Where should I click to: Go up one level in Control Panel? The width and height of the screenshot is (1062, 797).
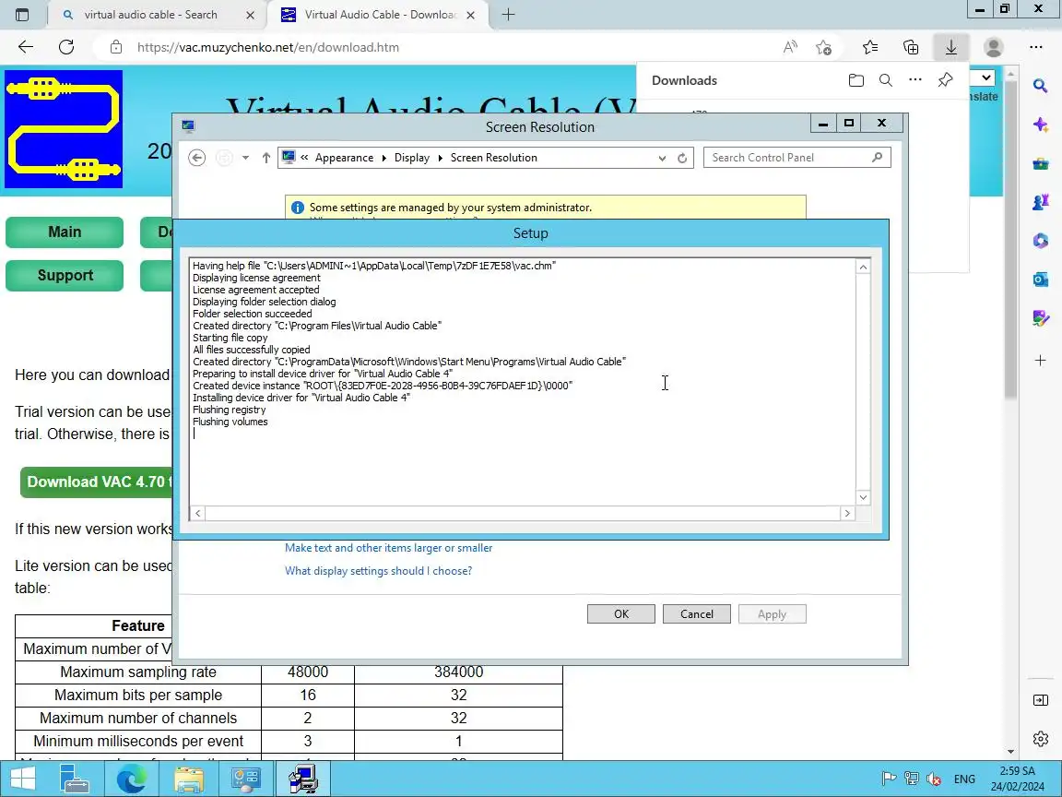coord(266,157)
